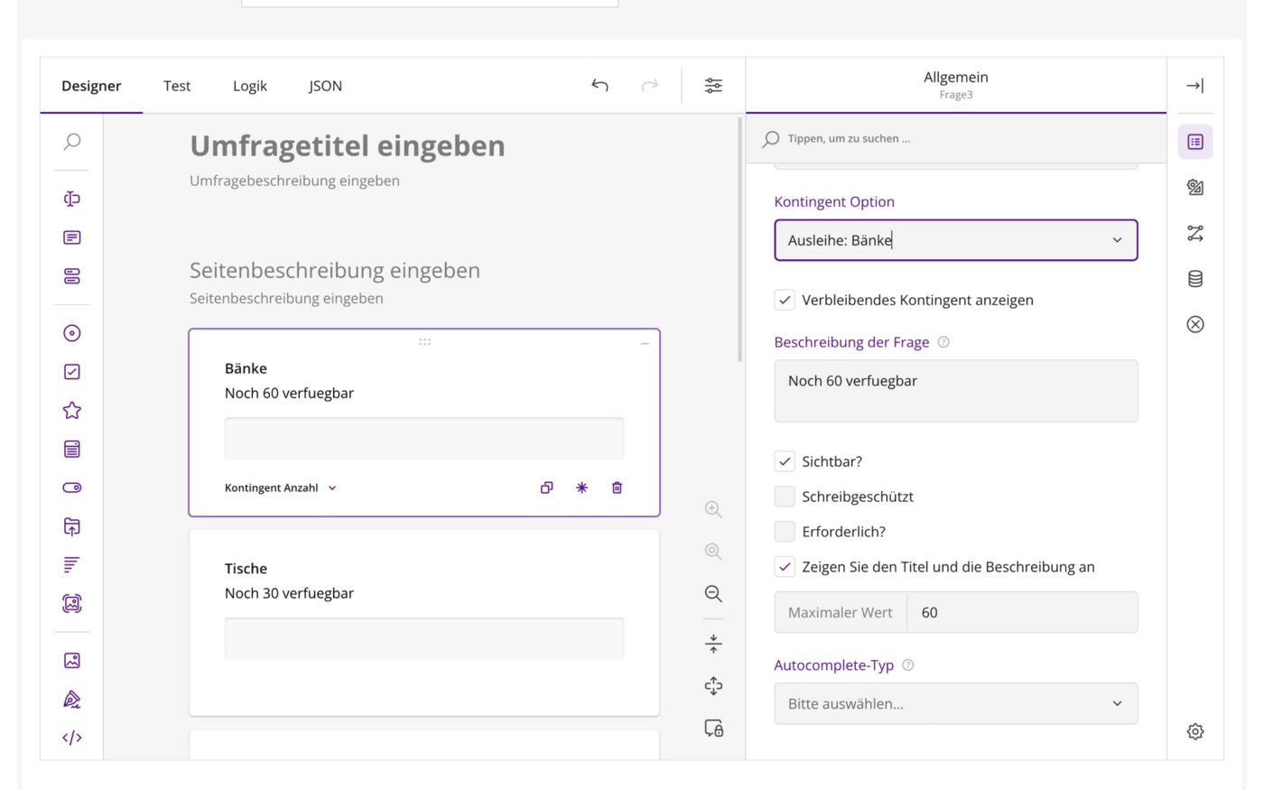Click the Bänke answer input box
Viewport: 1264px width, 790px height.
(x=424, y=439)
